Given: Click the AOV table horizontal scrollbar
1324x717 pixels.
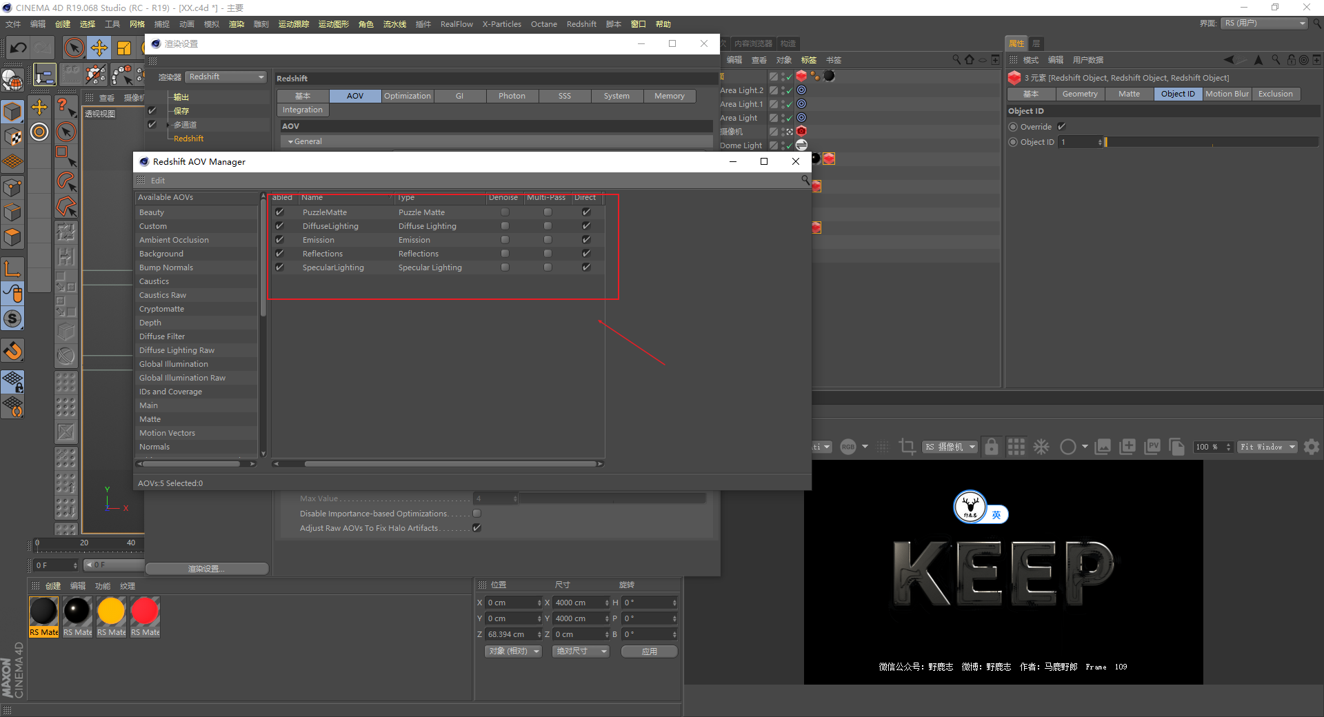Looking at the screenshot, I should (x=451, y=464).
